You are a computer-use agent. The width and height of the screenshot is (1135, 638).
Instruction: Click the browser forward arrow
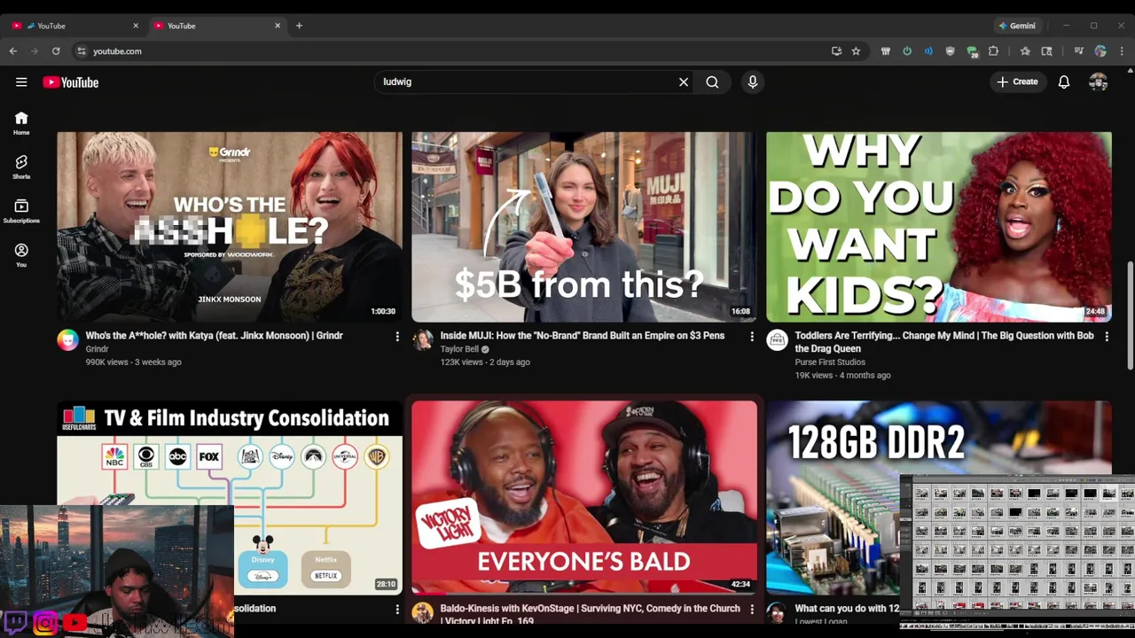tap(35, 51)
